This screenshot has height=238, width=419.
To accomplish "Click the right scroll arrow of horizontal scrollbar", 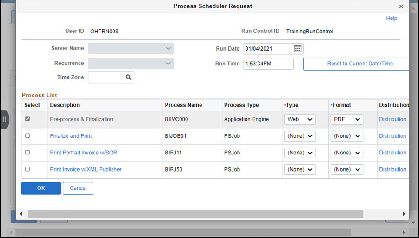I will [x=404, y=214].
